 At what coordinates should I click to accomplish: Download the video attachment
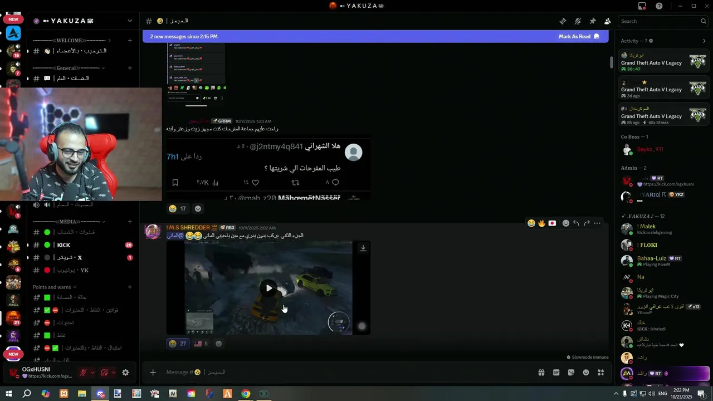pos(363,248)
